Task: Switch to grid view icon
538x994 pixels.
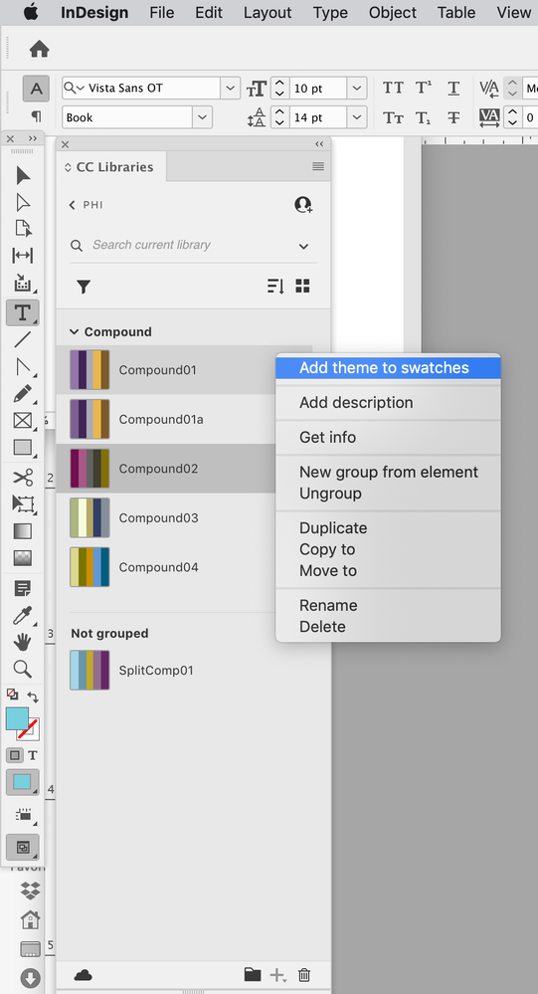Action: [303, 286]
